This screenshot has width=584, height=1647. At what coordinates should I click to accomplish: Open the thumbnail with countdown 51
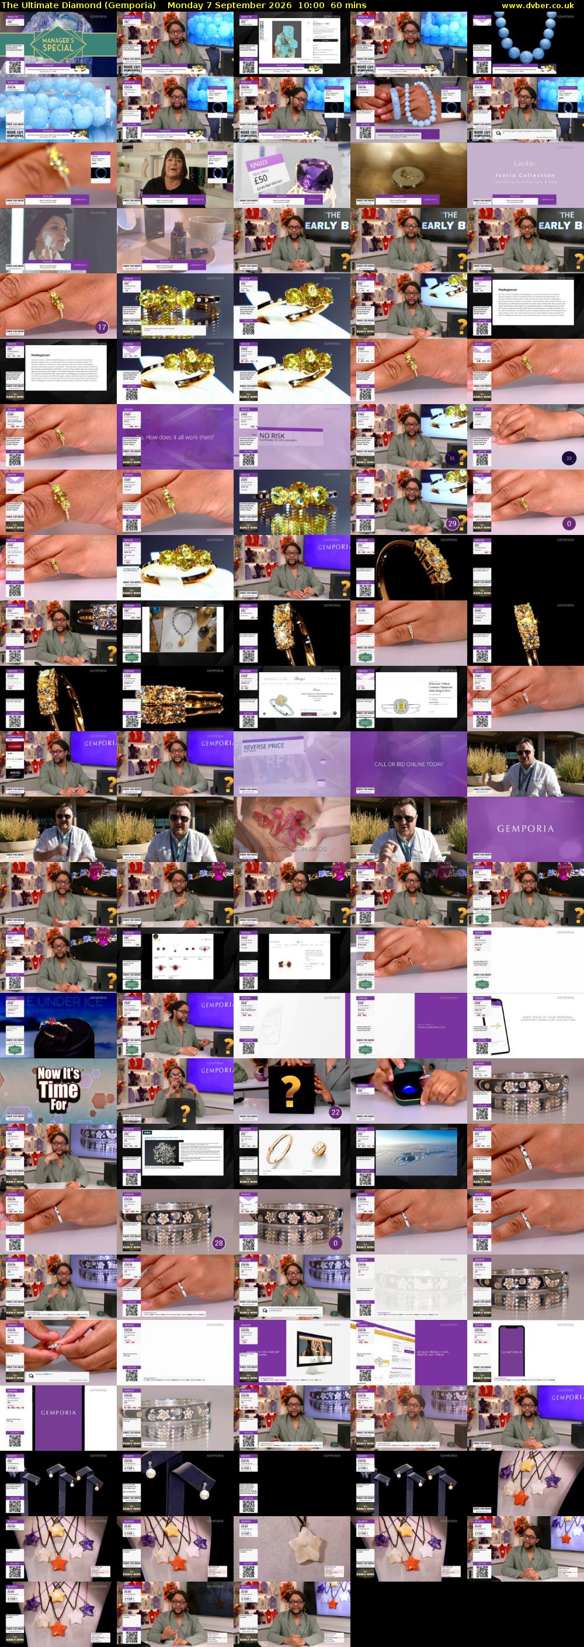pos(408,437)
